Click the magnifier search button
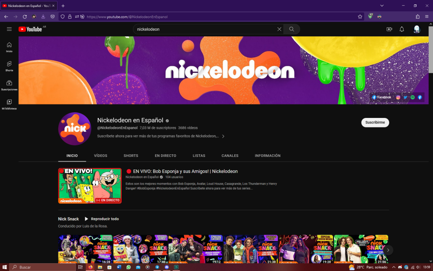The height and width of the screenshot is (271, 433). coord(292,29)
